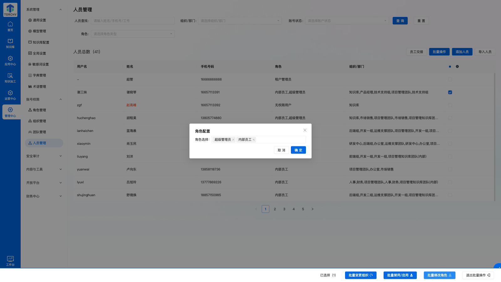Open the 角色 filter dropdown
501x282 pixels.
pos(132,34)
